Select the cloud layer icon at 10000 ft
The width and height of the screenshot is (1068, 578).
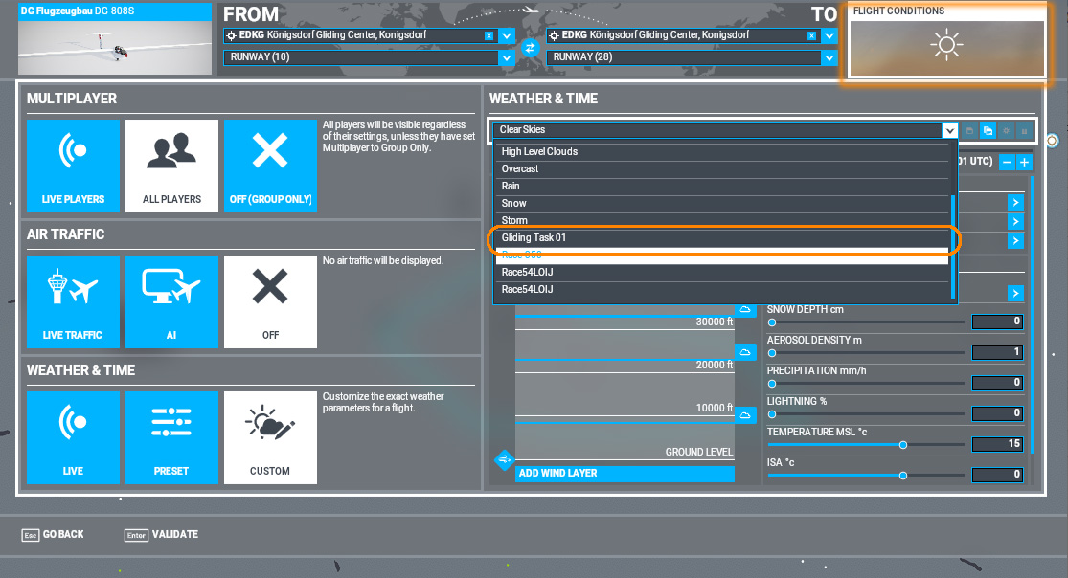(745, 414)
